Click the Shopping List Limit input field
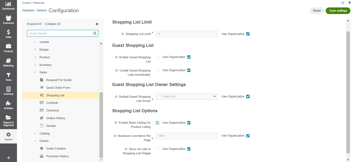The image size is (352, 162). (187, 34)
